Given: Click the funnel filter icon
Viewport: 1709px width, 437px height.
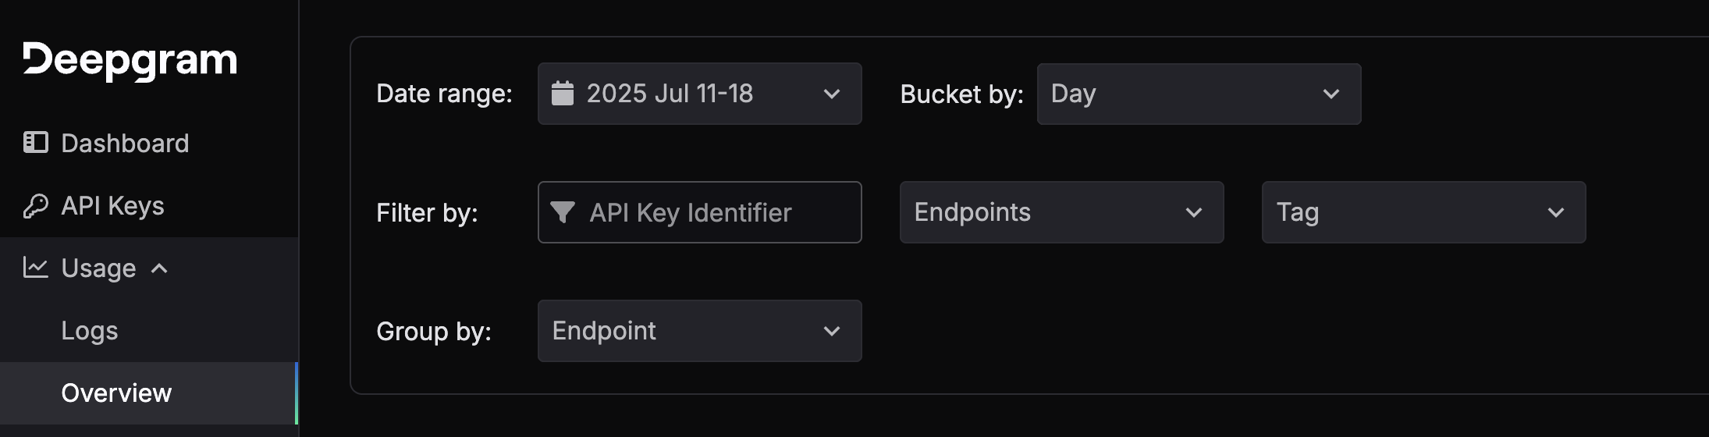Looking at the screenshot, I should coord(563,212).
